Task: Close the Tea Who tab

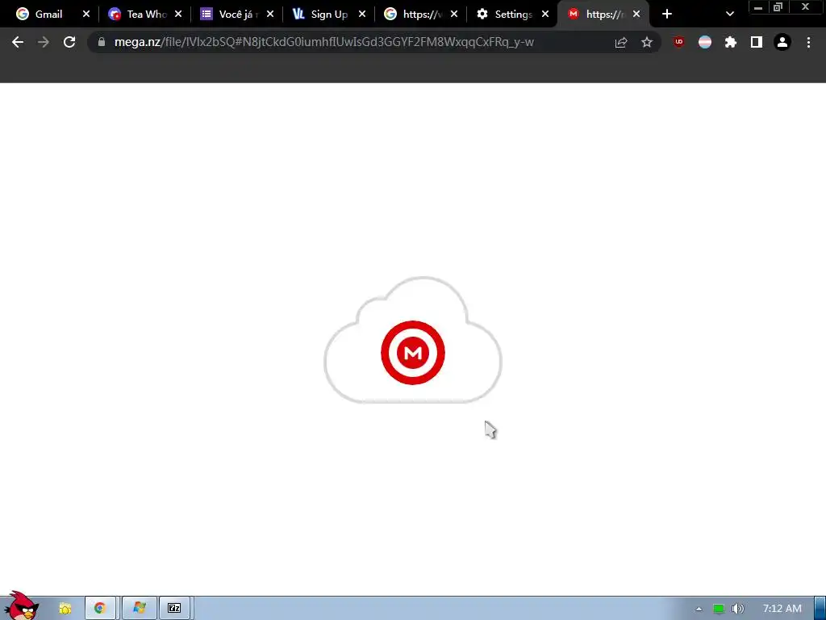Action: point(178,15)
